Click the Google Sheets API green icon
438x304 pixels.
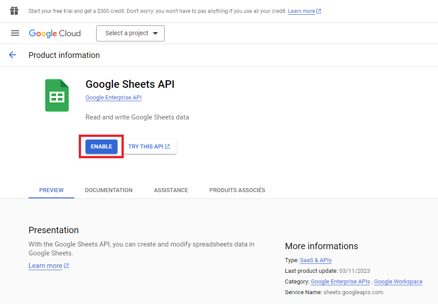pyautogui.click(x=57, y=95)
